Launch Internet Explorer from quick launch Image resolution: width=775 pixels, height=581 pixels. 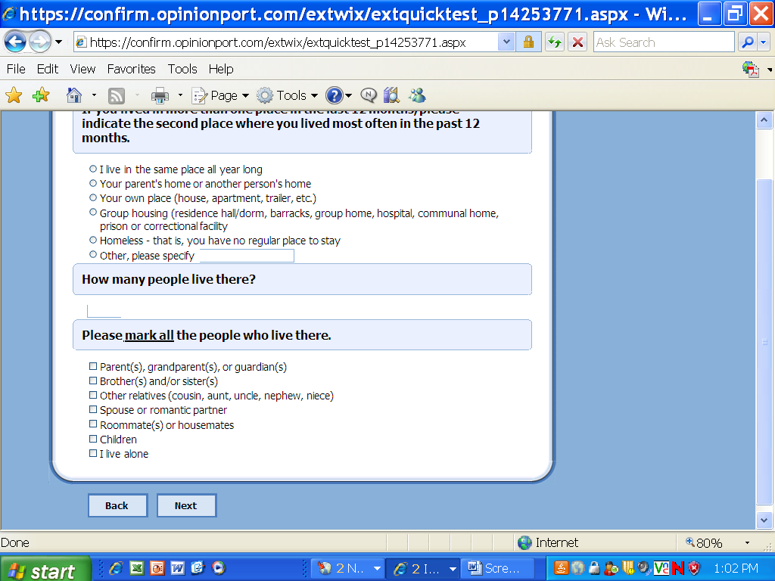[x=116, y=568]
